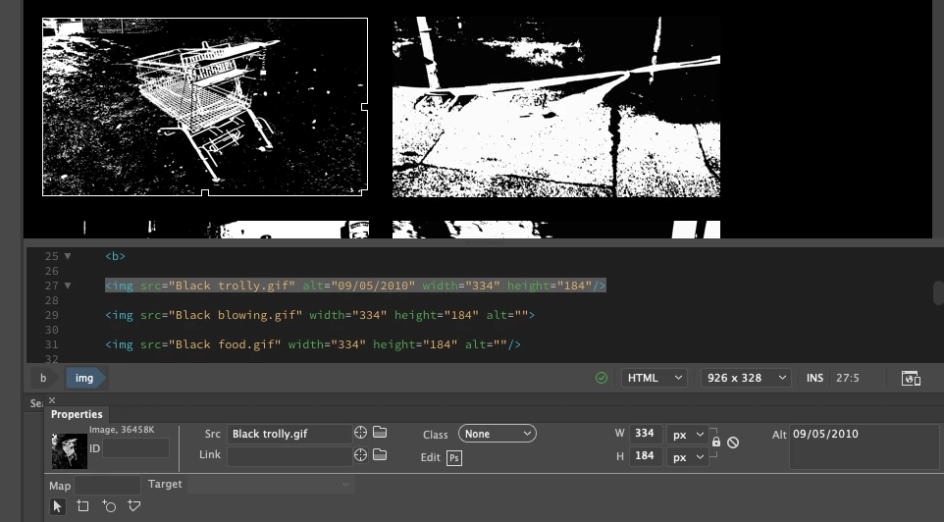Open the width px units dropdown
The image size is (944, 522).
(x=688, y=434)
